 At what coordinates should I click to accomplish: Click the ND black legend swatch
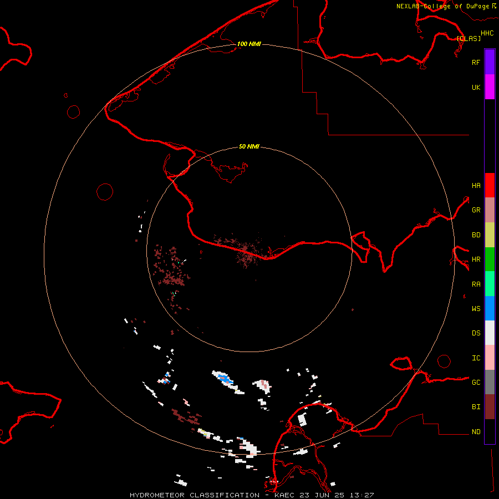click(490, 431)
